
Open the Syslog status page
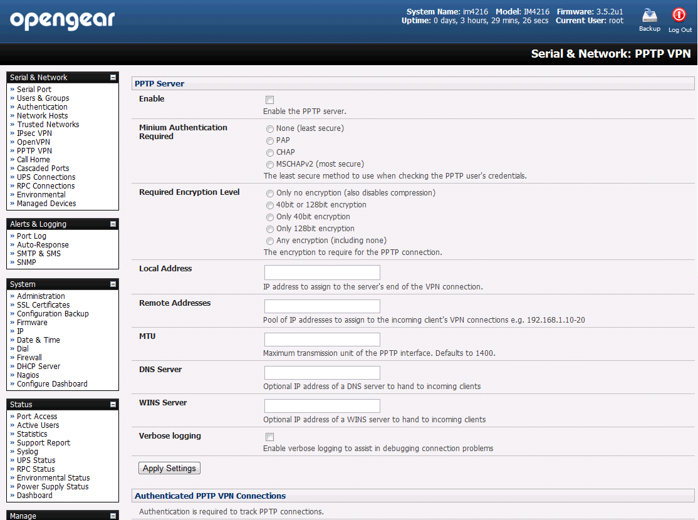[28, 452]
